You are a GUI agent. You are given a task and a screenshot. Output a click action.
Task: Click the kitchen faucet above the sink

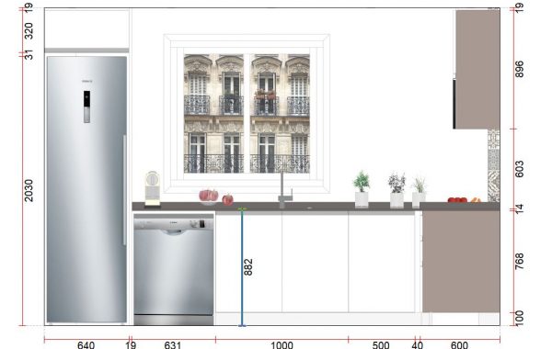(x=284, y=190)
